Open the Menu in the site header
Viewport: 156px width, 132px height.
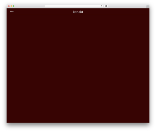[x=12, y=12]
